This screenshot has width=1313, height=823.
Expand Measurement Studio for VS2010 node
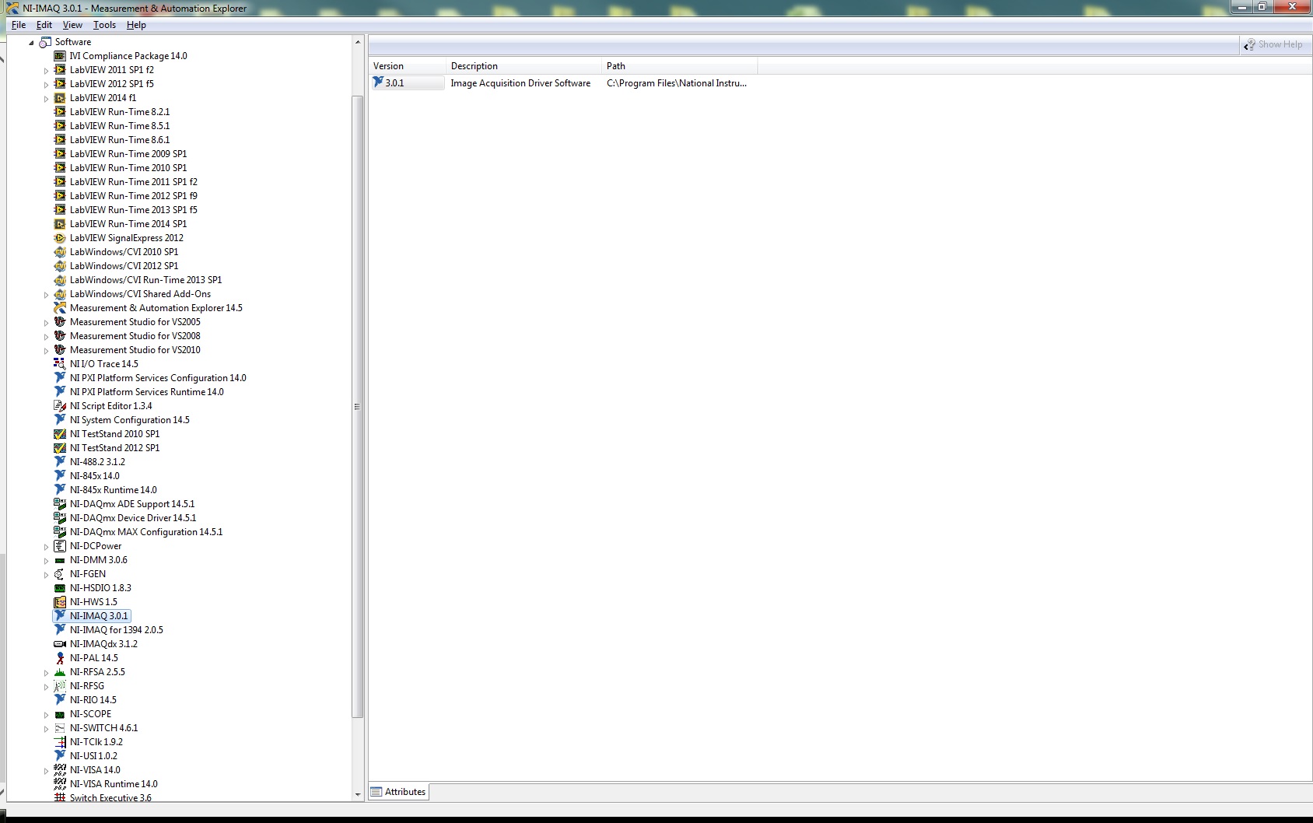(x=46, y=351)
